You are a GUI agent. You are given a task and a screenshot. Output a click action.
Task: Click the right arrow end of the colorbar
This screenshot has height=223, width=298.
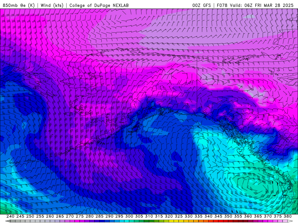click(290, 221)
